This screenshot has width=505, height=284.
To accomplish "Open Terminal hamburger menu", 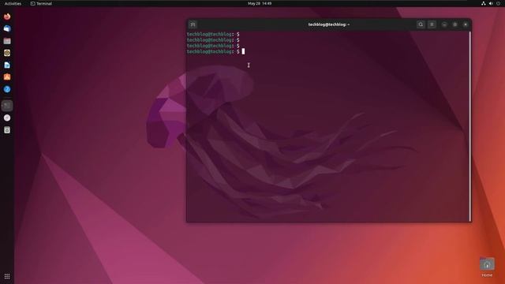I will (x=432, y=24).
